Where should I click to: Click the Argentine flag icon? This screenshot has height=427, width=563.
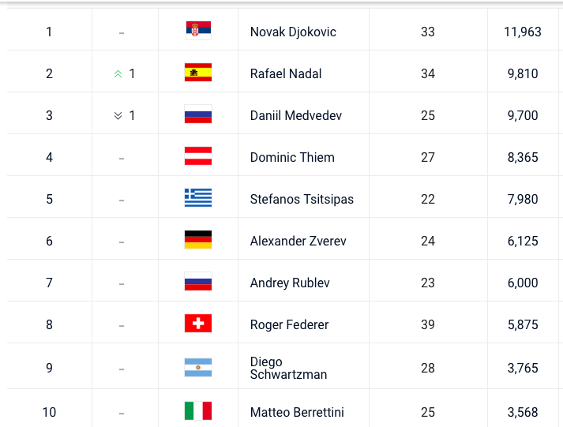click(x=198, y=368)
